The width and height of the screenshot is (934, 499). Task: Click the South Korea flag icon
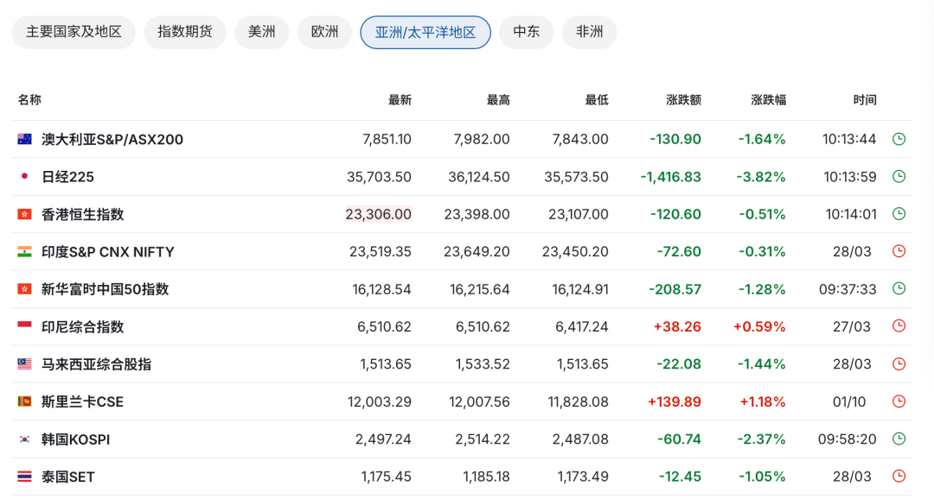[x=24, y=439]
